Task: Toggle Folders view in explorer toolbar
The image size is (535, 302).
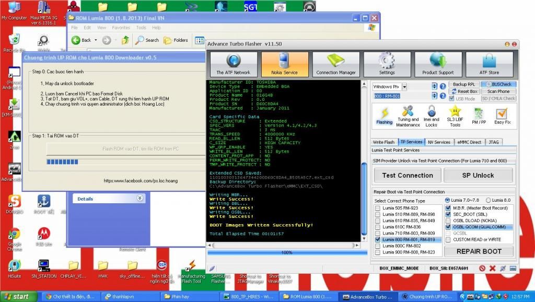Action: pyautogui.click(x=176, y=40)
